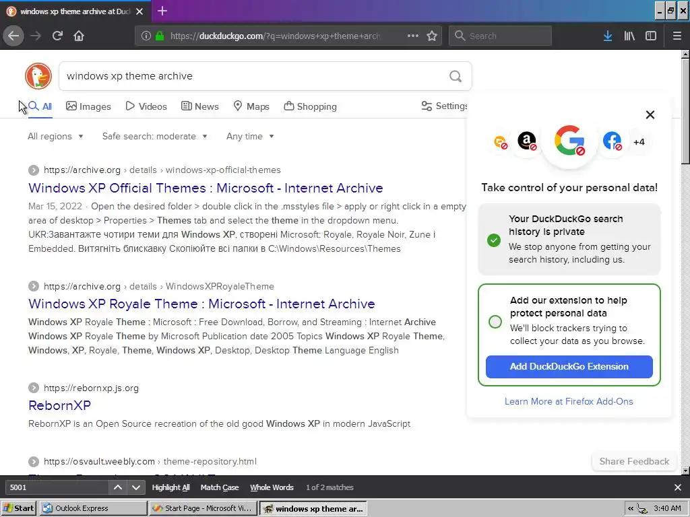Select the All results tab

40,106
